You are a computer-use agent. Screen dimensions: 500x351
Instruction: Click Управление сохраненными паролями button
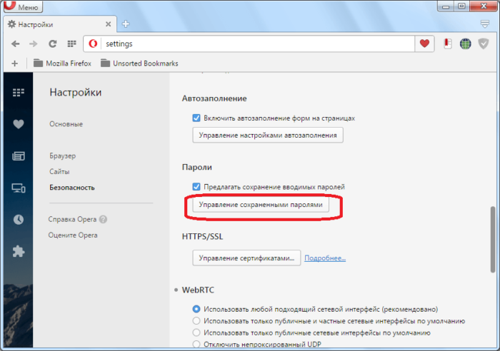click(x=261, y=205)
